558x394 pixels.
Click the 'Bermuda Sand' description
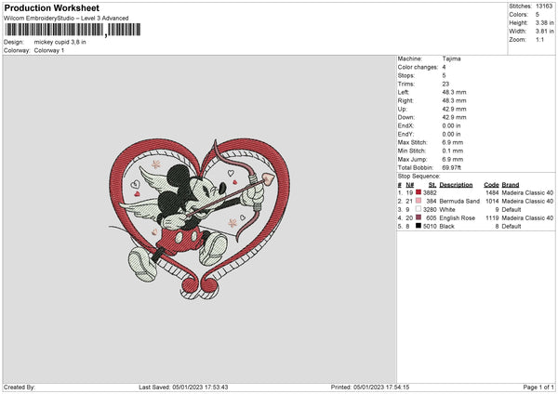(x=459, y=202)
